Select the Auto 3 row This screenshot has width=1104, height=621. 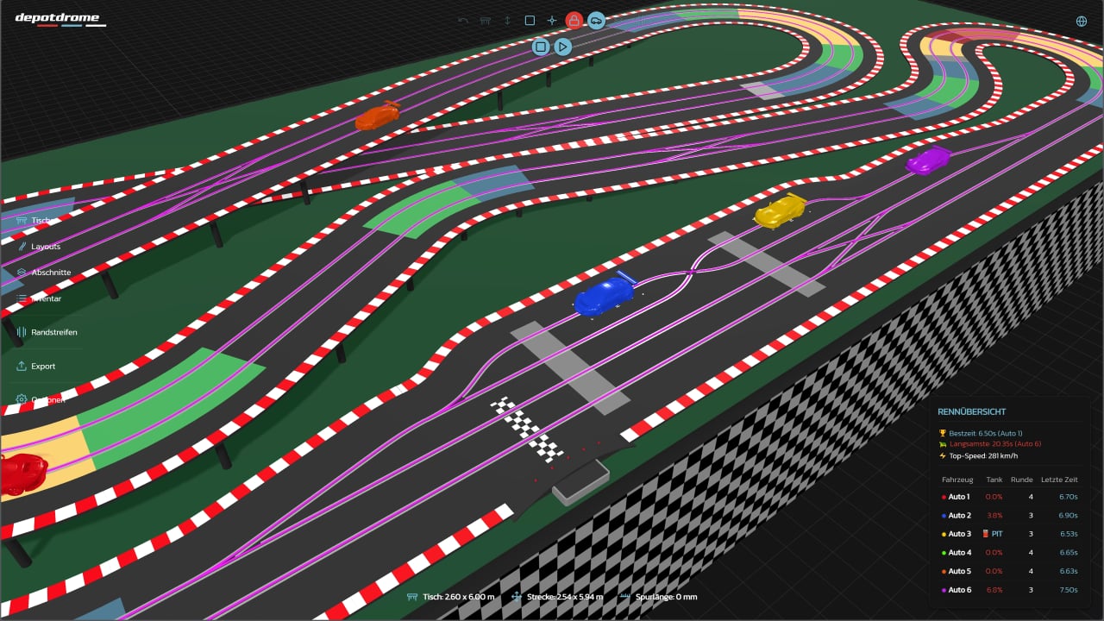click(x=1010, y=534)
